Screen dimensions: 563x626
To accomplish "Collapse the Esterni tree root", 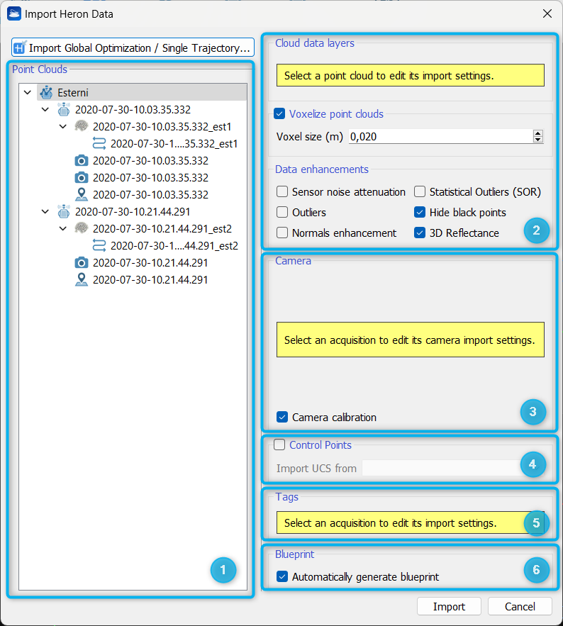I will (28, 93).
